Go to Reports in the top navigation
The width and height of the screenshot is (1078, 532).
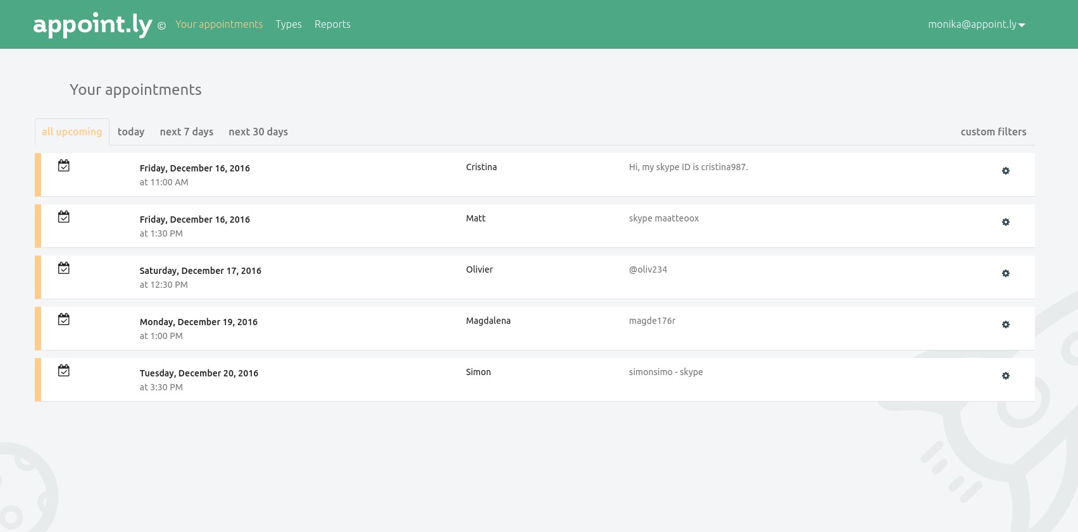pos(332,25)
